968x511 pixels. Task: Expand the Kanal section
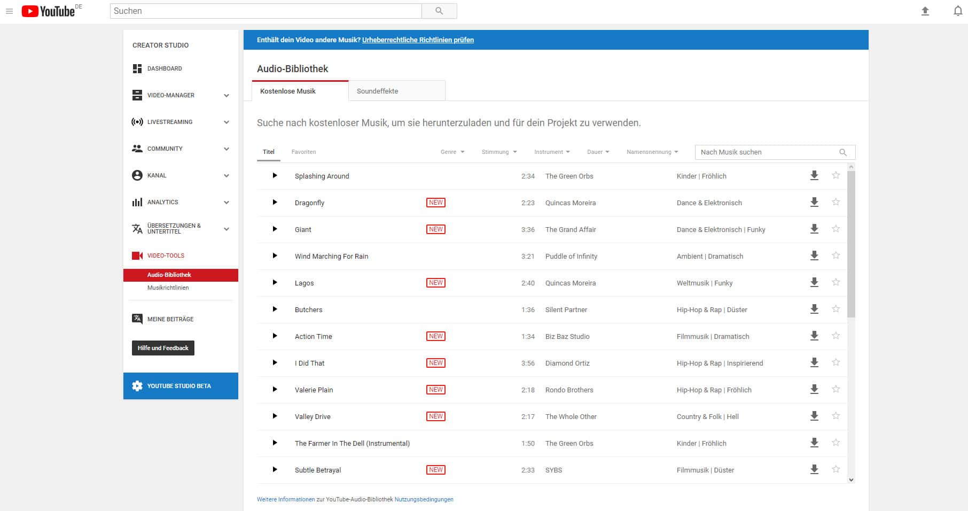227,175
